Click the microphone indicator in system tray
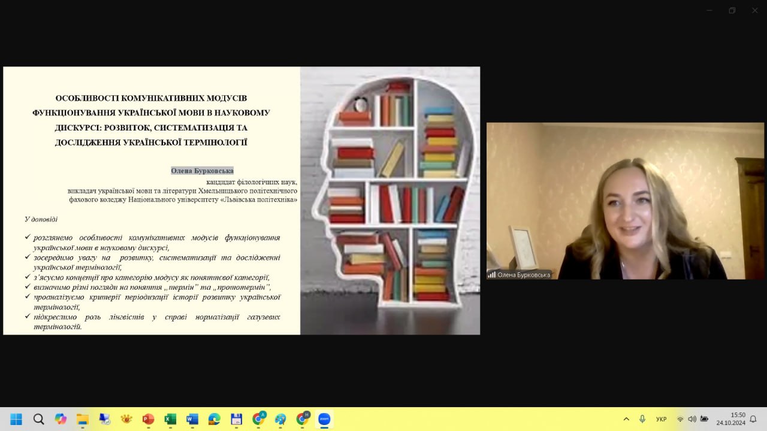The image size is (767, 431). click(x=642, y=419)
